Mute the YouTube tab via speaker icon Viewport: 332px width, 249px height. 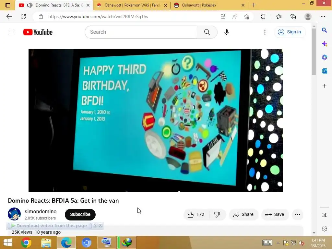30,5
